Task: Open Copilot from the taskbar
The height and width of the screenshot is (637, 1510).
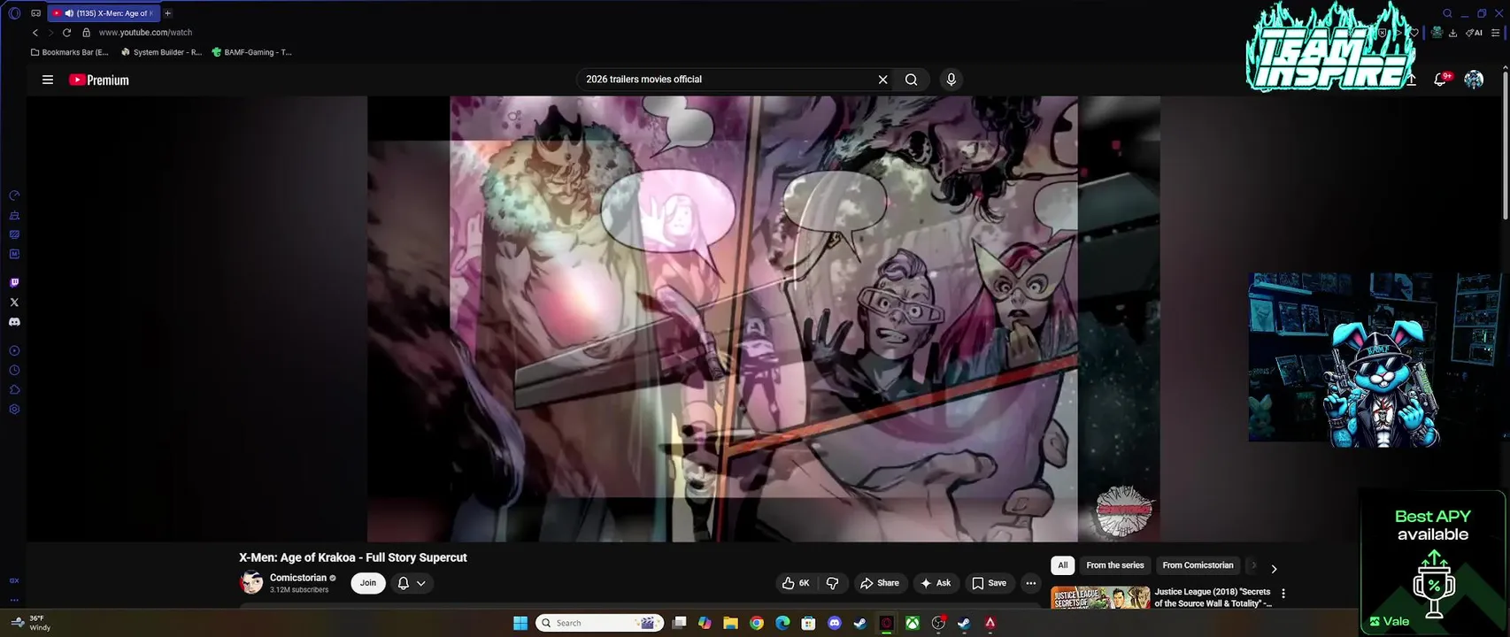Action: pyautogui.click(x=705, y=623)
